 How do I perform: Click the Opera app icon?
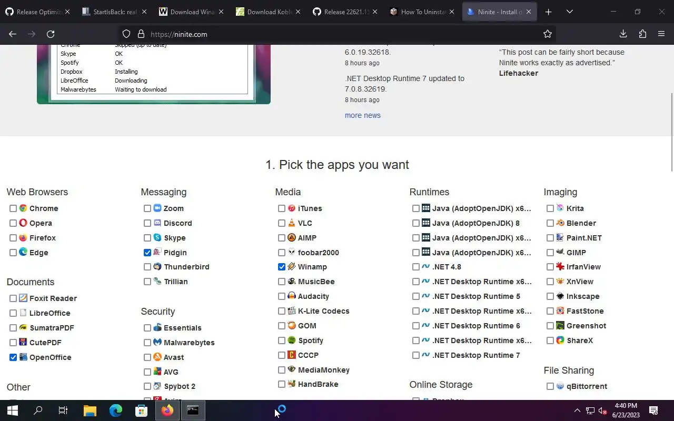[x=23, y=223]
